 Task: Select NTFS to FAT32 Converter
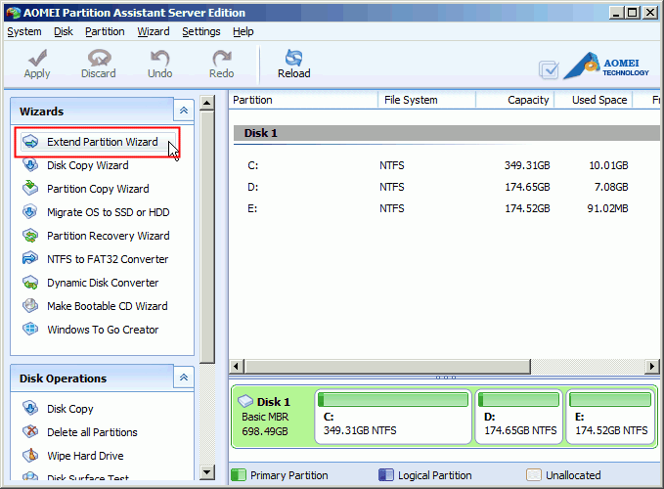(108, 259)
